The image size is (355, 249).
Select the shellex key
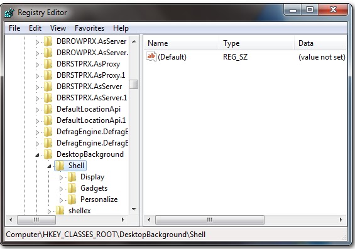(79, 211)
